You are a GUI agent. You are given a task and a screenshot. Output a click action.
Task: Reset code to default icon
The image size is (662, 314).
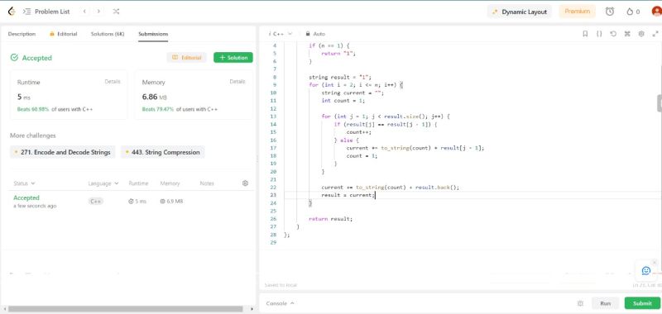point(613,34)
